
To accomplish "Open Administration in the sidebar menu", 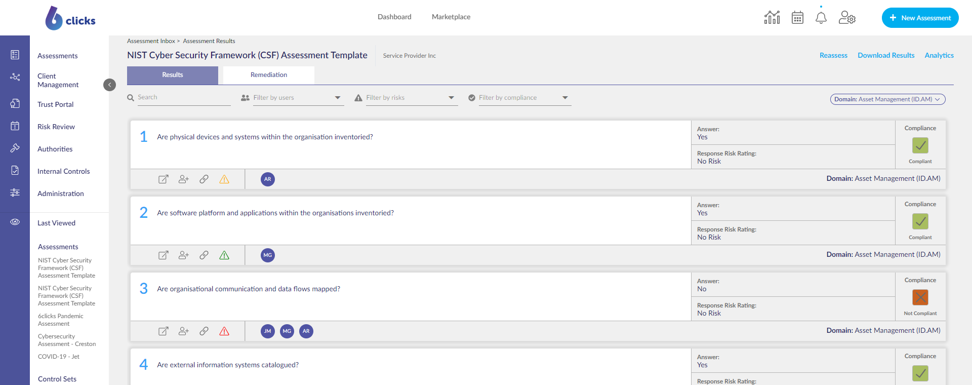I will 61,194.
